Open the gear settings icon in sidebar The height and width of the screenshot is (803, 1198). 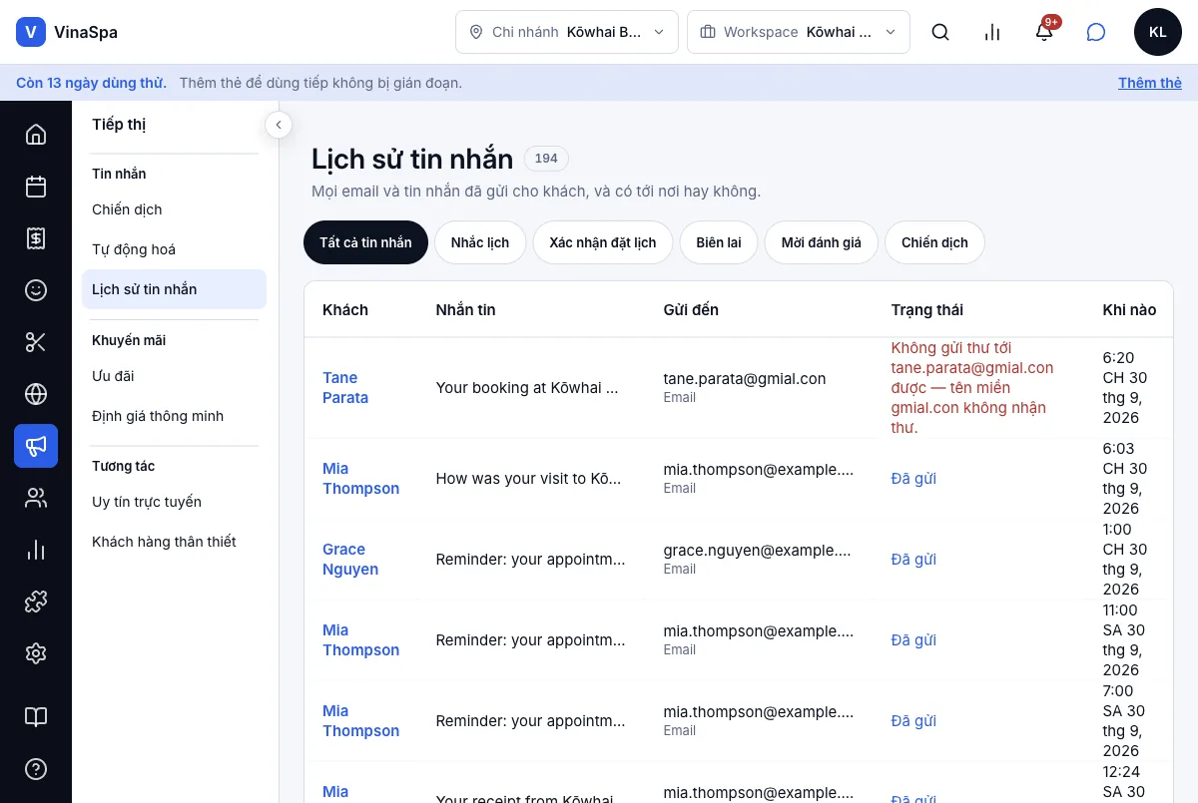[x=36, y=653]
